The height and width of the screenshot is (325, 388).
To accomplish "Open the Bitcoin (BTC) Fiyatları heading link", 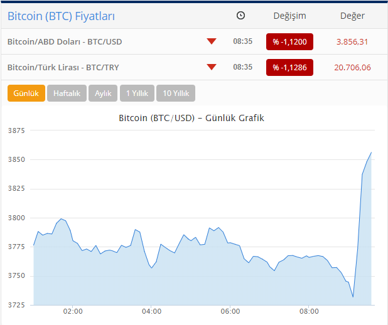I will (x=61, y=16).
